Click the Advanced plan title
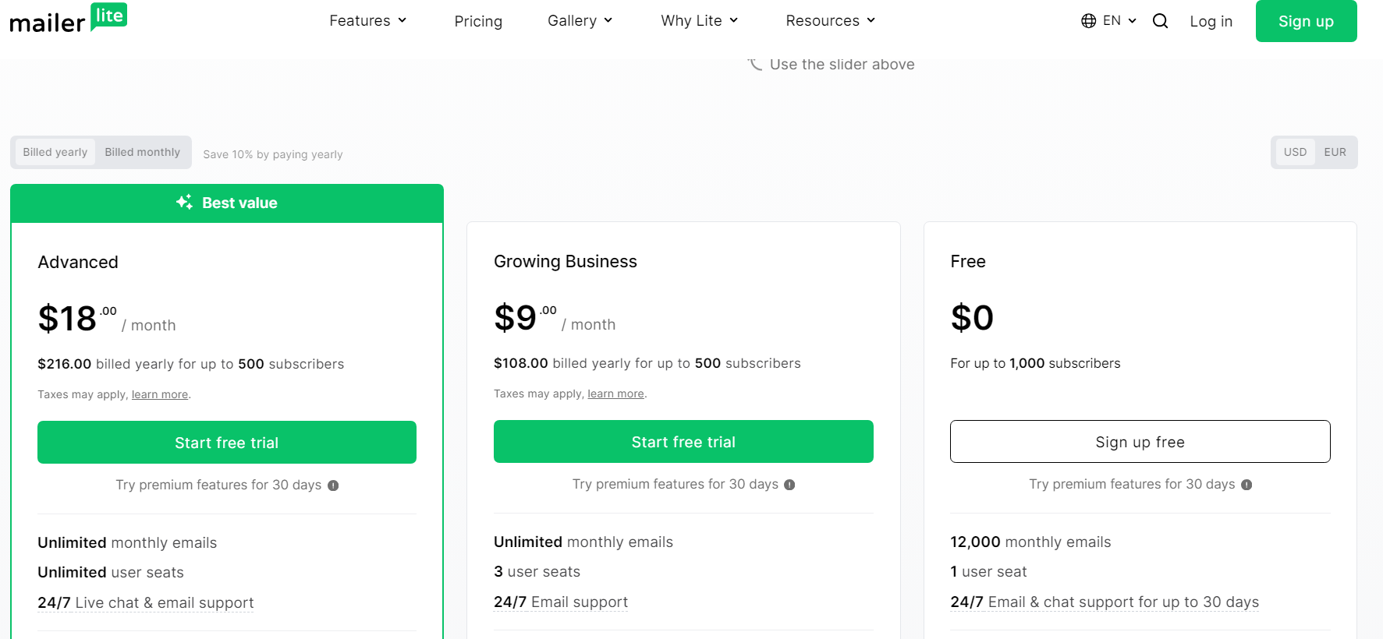 coord(78,262)
